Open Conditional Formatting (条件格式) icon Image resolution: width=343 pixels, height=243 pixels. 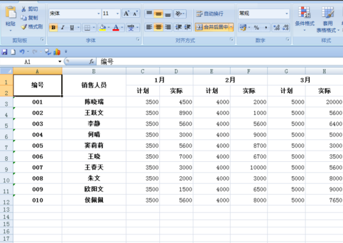click(305, 14)
